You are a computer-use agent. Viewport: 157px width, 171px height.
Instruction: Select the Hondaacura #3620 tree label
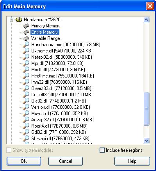click(42, 20)
